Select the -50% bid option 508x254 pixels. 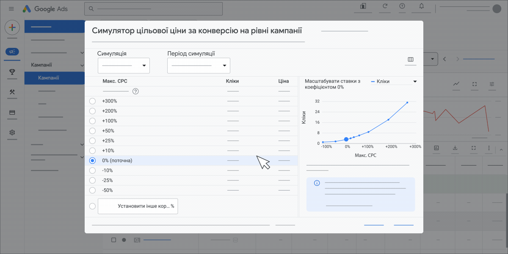tap(92, 190)
